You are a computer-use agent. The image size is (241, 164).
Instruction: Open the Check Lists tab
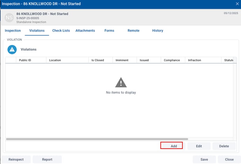point(61,31)
